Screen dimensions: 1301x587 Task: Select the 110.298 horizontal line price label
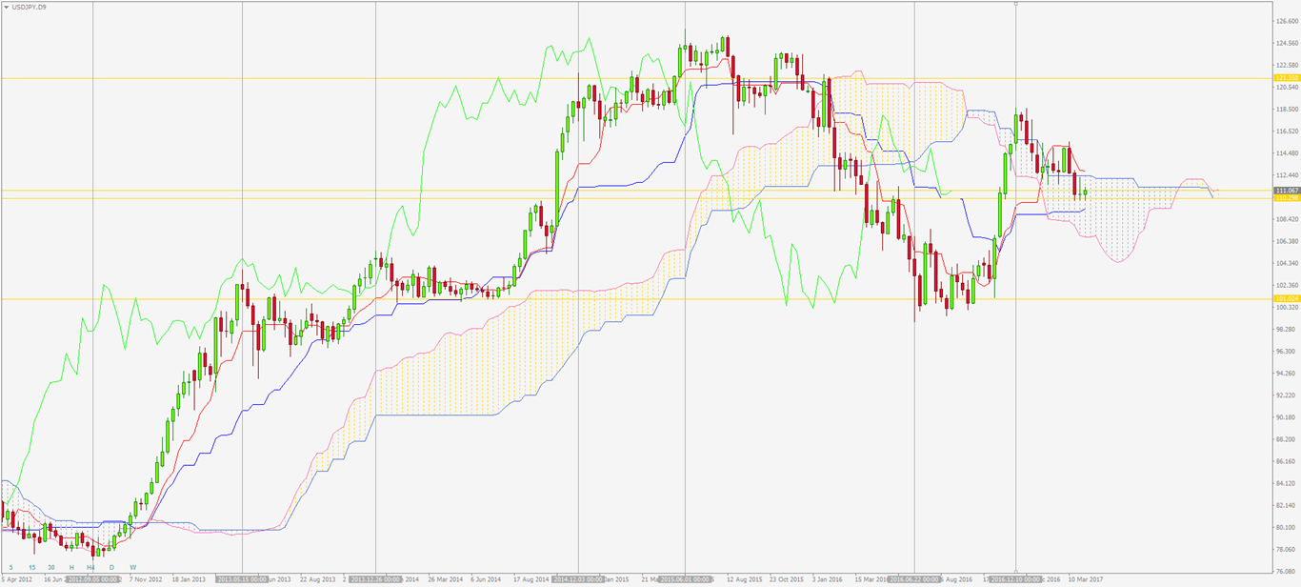[x=1285, y=198]
